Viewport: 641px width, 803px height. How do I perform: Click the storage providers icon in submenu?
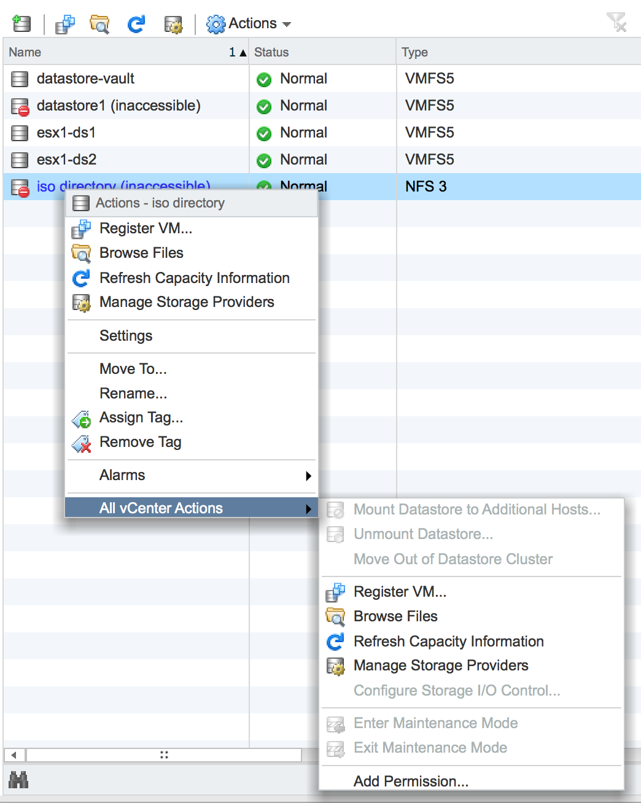pos(335,667)
